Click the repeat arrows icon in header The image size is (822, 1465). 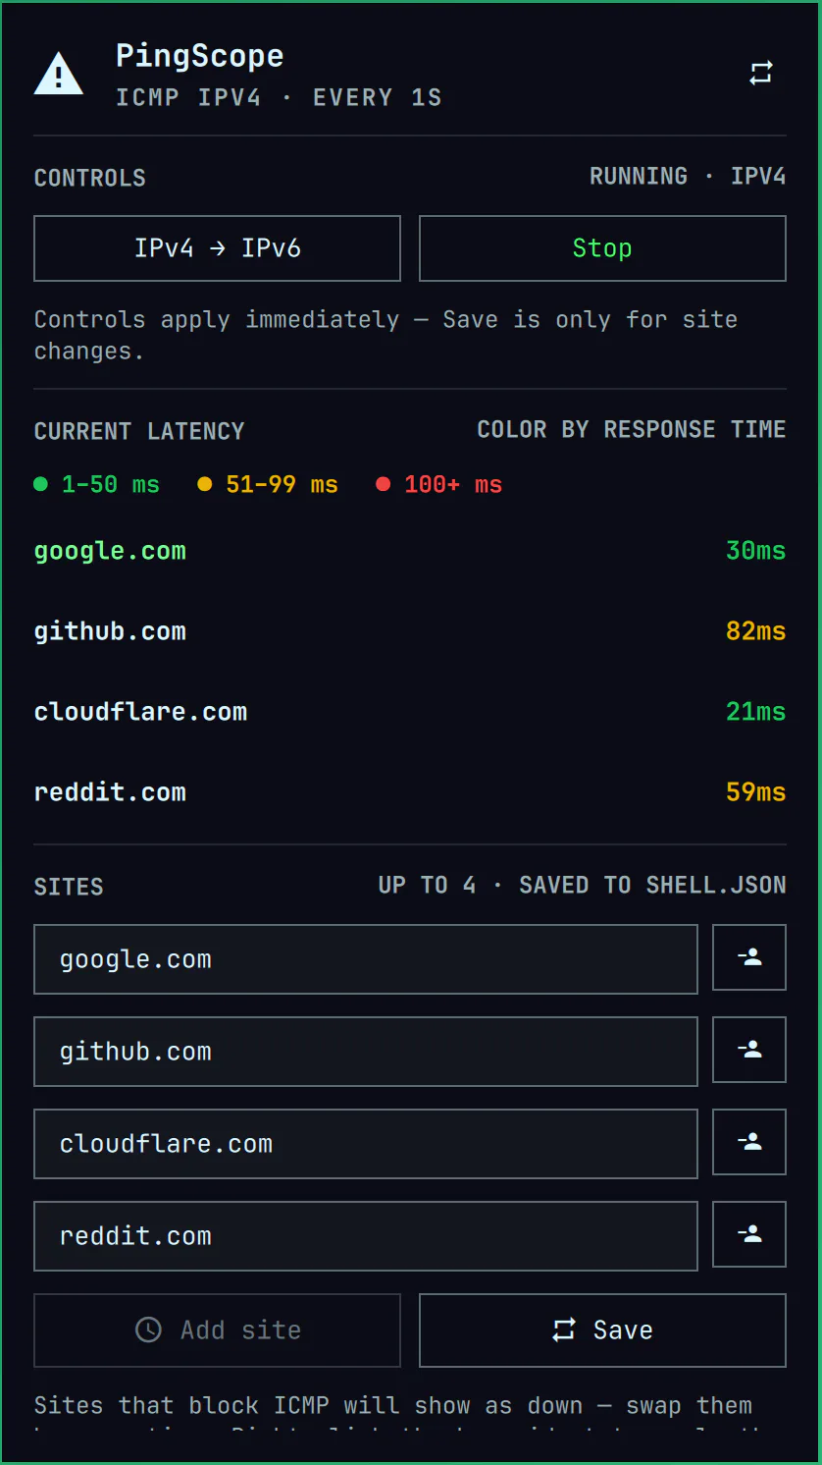click(761, 73)
